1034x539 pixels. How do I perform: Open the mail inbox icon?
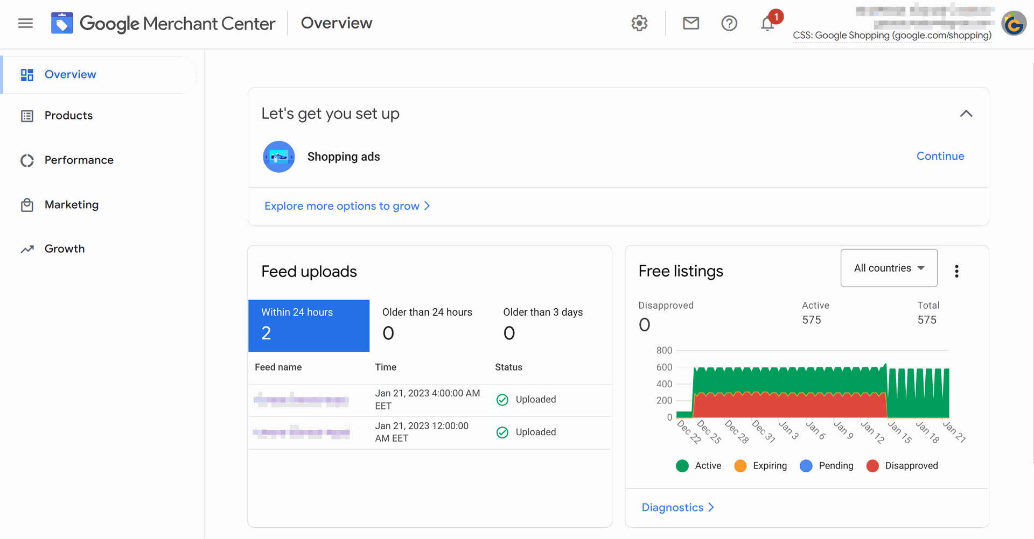(691, 23)
